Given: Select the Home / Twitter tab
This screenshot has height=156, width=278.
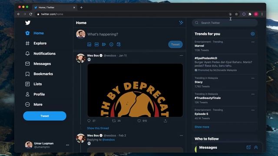Looking at the screenshot, I should pyautogui.click(x=55, y=7).
